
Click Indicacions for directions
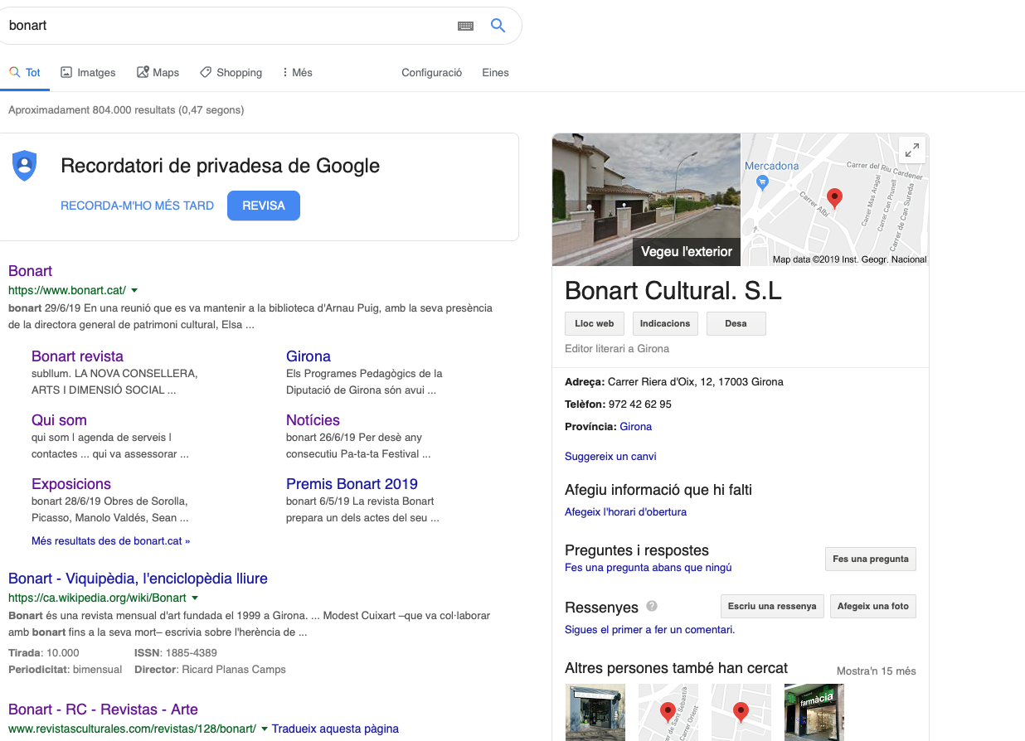664,323
